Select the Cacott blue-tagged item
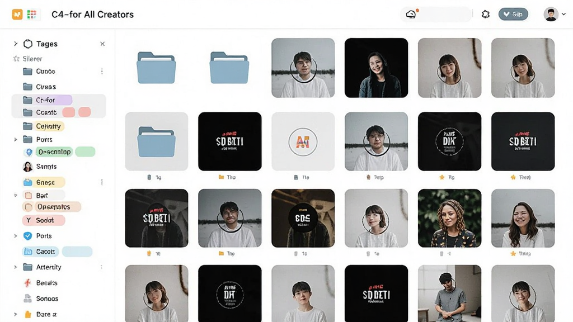Screen dimensions: 573x322 [x=40, y=252]
